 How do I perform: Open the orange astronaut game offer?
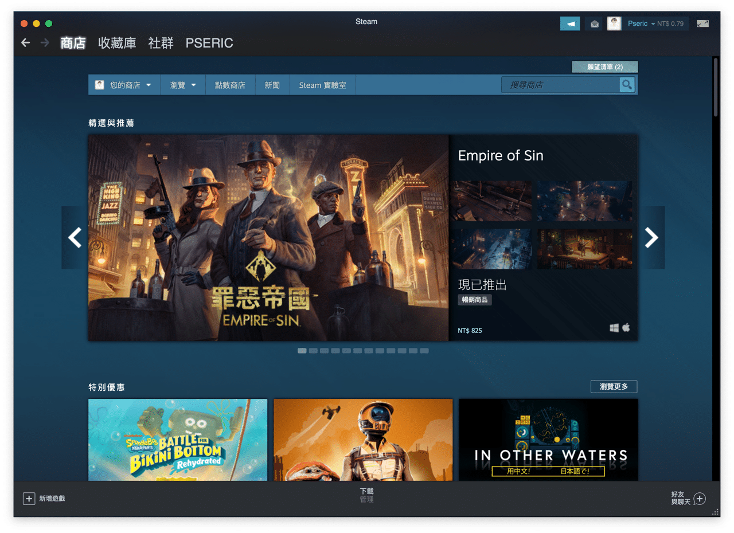tap(363, 440)
